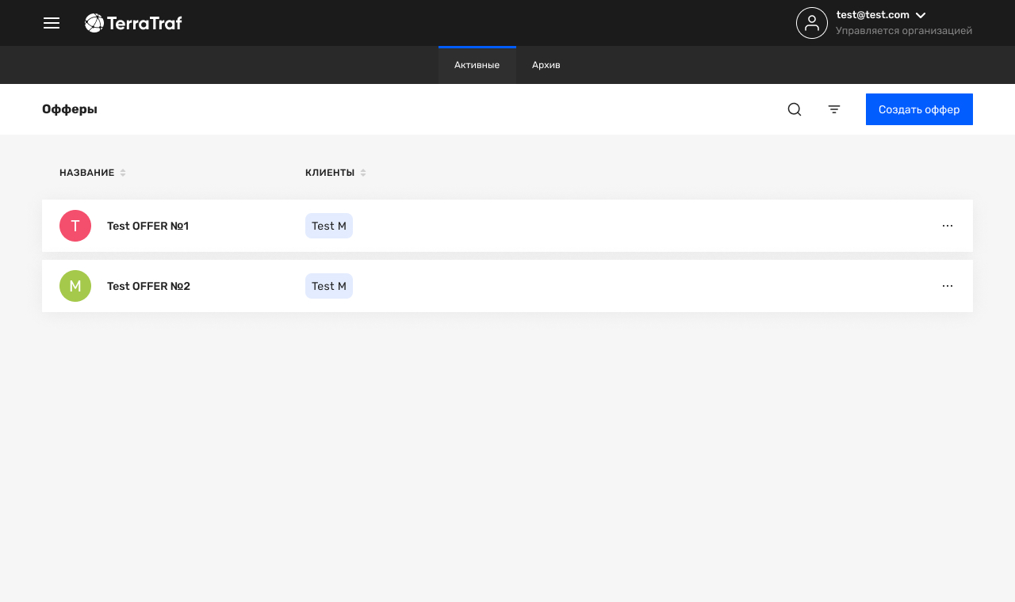Click the TerraTraf logo

coord(133,23)
